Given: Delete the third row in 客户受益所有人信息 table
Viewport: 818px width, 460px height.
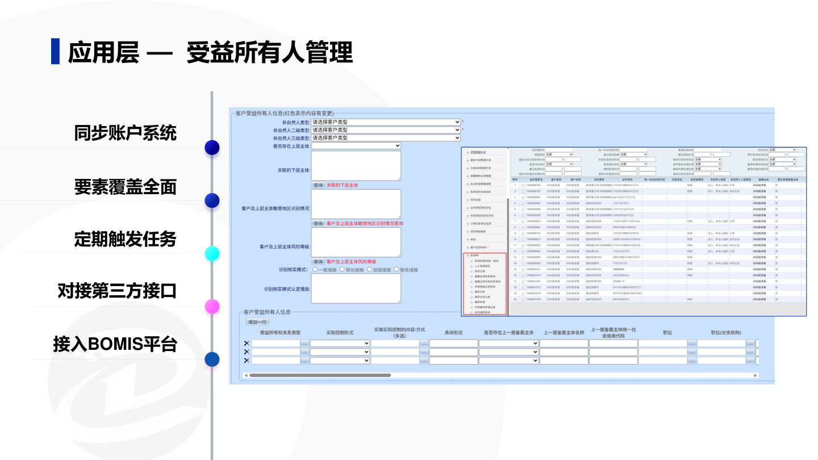Looking at the screenshot, I should point(247,361).
